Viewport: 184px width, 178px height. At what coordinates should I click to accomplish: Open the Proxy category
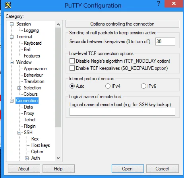[x=29, y=113]
